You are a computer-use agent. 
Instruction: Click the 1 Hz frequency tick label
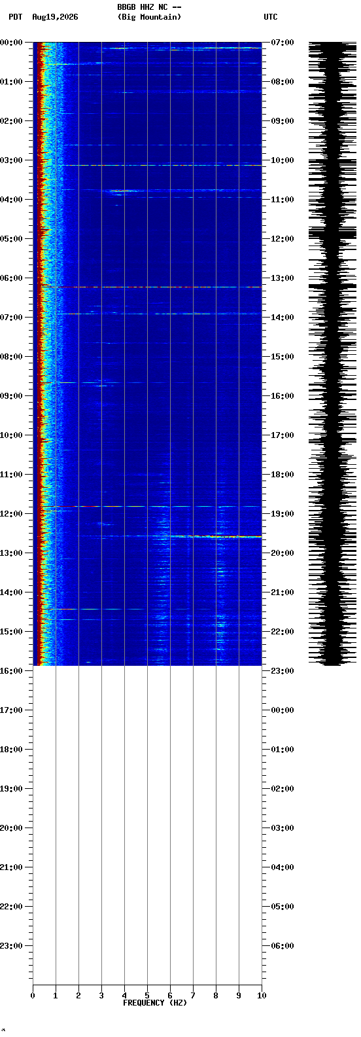click(x=56, y=996)
